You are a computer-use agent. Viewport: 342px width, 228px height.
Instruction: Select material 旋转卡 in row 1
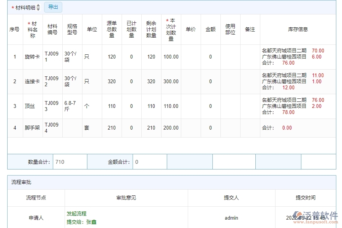pos(33,57)
